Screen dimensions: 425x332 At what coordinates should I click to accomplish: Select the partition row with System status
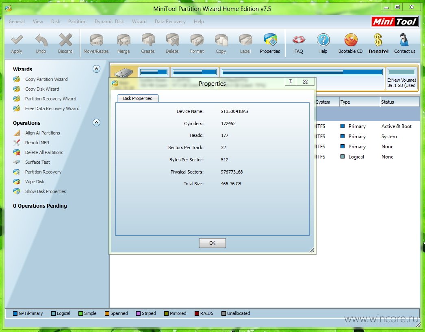click(368, 137)
